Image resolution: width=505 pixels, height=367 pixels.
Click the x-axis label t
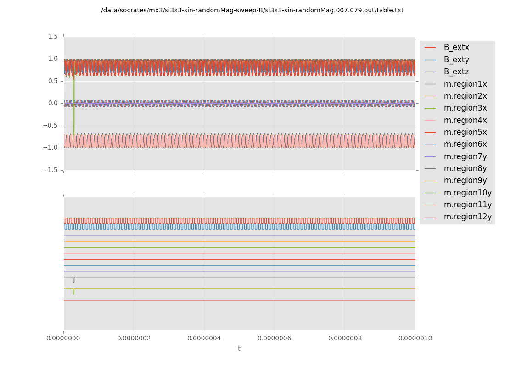coord(239,349)
